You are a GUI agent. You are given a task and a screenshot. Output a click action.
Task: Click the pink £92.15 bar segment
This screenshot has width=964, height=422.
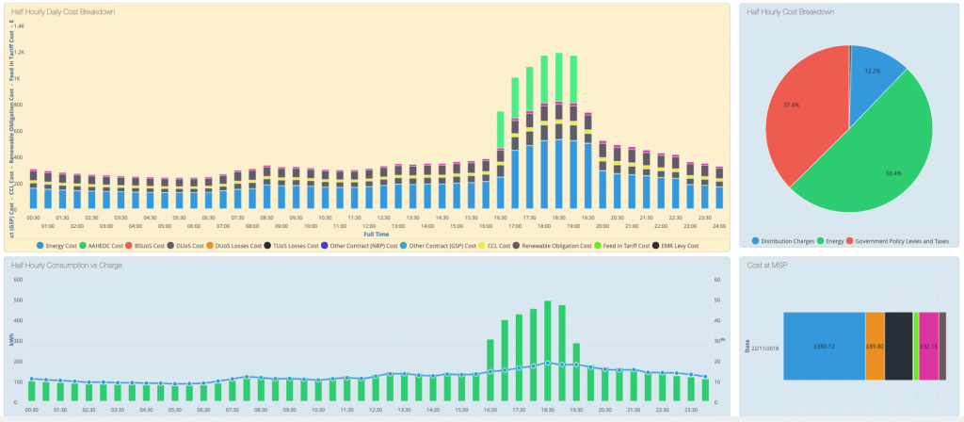click(928, 347)
